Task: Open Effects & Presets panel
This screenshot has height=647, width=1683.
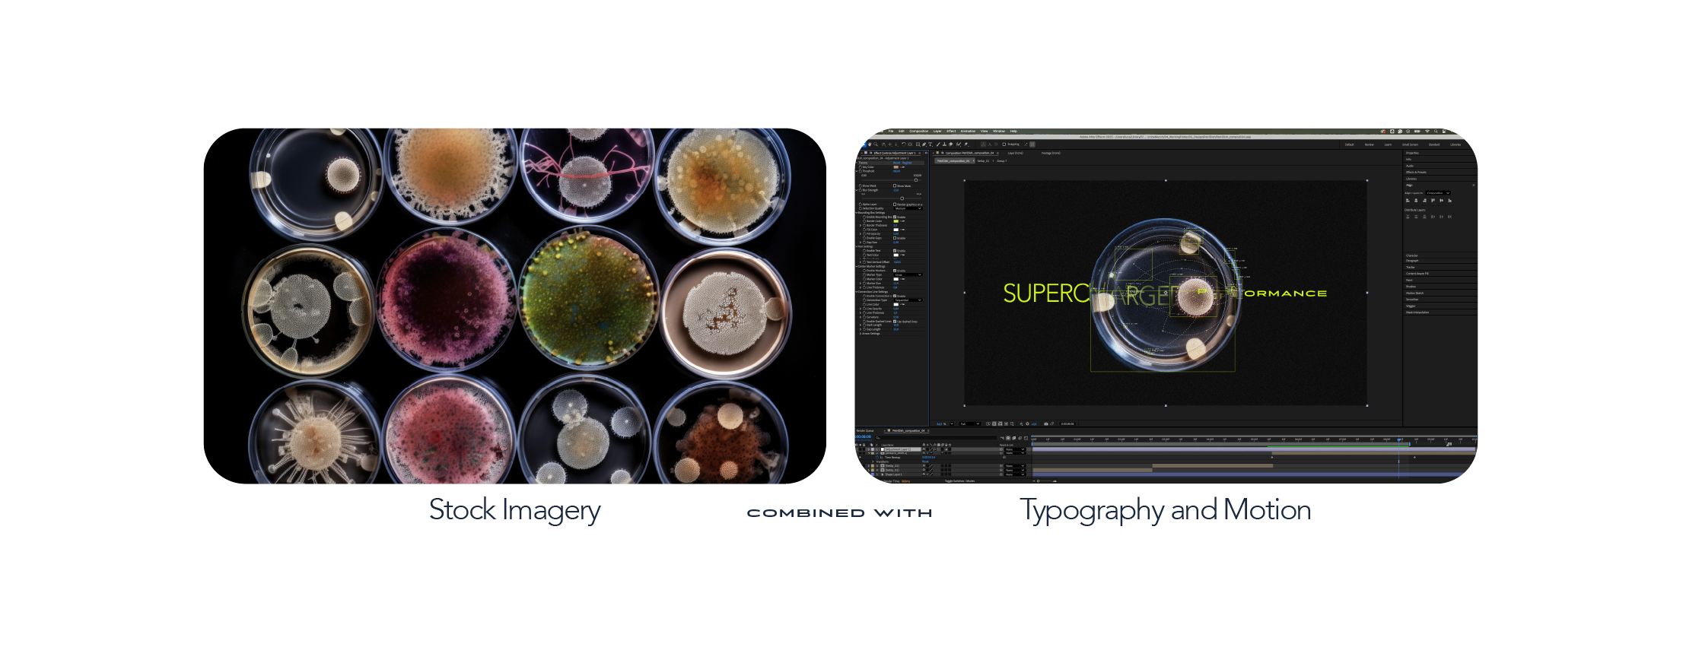Action: coord(1416,173)
